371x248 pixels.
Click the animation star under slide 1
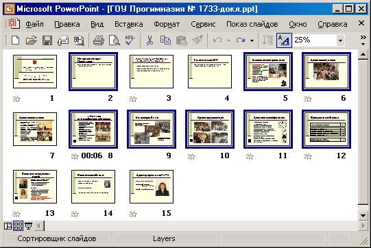click(x=16, y=99)
